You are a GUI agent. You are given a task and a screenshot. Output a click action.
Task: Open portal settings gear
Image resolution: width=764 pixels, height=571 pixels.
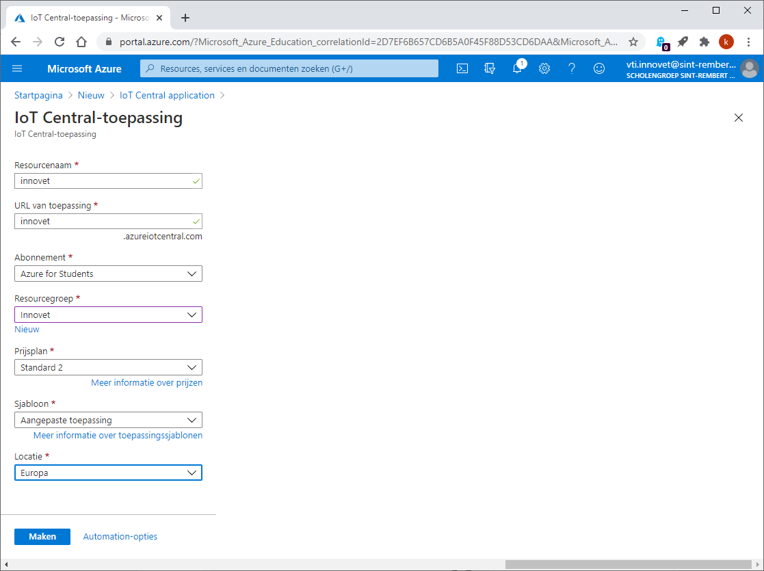tap(544, 68)
